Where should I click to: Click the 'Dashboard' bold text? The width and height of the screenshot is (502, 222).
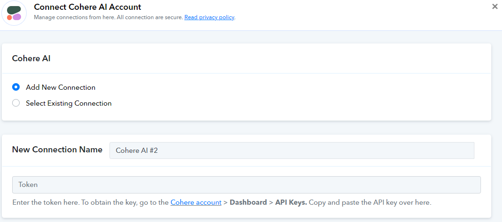tap(248, 202)
